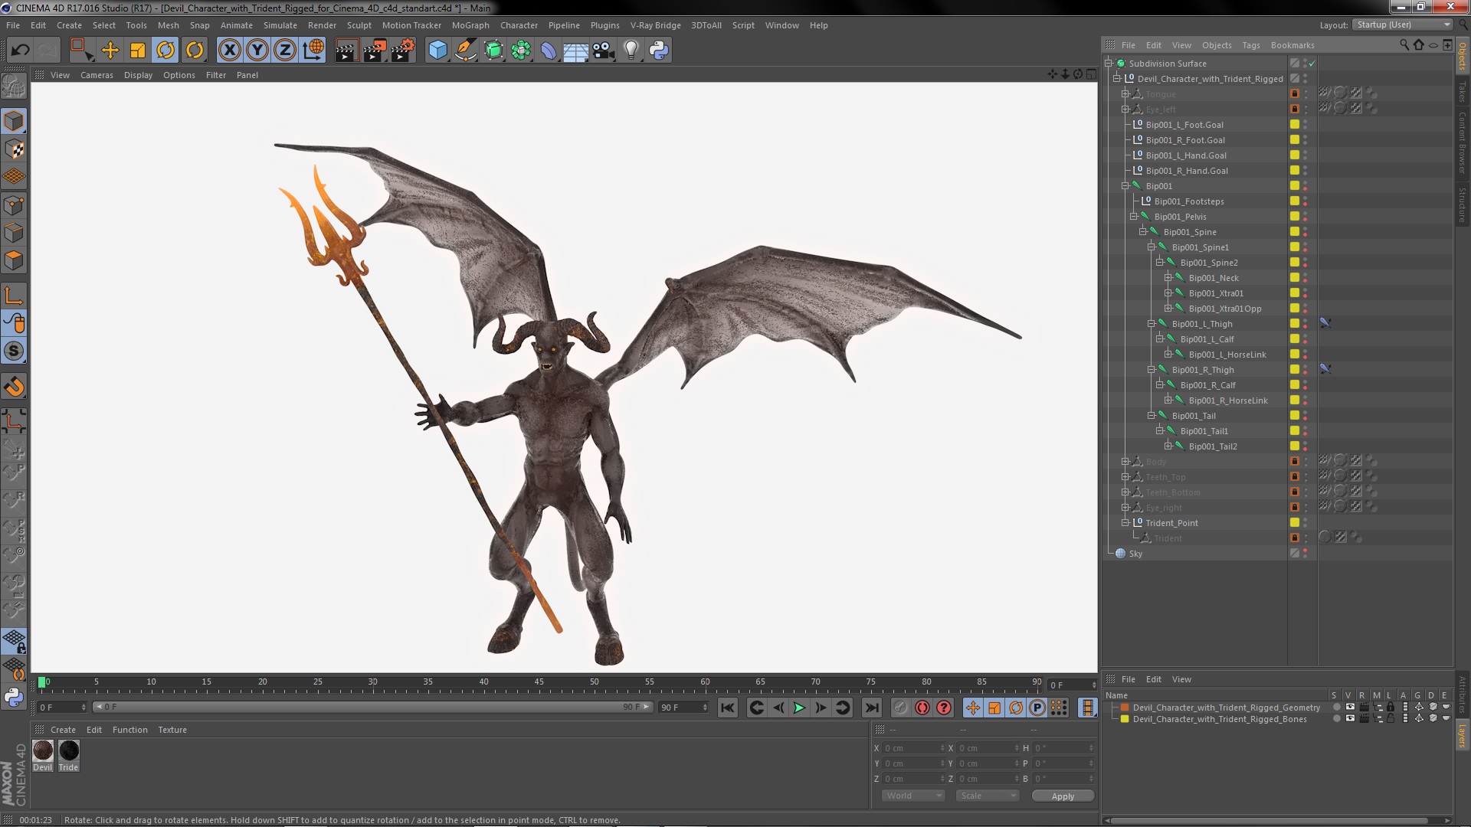Collapse the Bip001_Tail branch
Image resolution: width=1471 pixels, height=827 pixels.
1151,416
